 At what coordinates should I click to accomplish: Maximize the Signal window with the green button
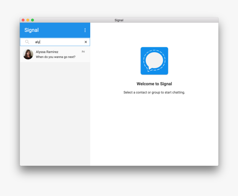32,20
